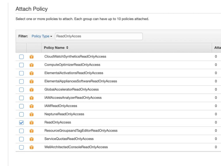Click the orange icon next to IAMReadOnlyAccess
Viewport: 221px width, 166px height.
point(32,106)
